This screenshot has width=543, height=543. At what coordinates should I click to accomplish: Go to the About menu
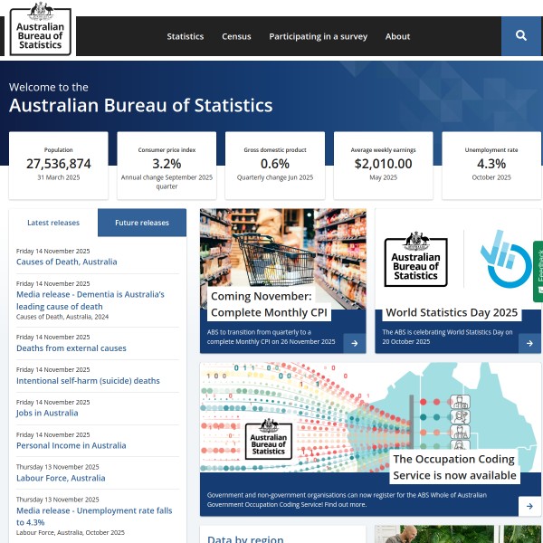point(397,37)
